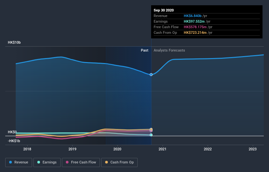Toggle the Cash From Op legend button

[119, 162]
